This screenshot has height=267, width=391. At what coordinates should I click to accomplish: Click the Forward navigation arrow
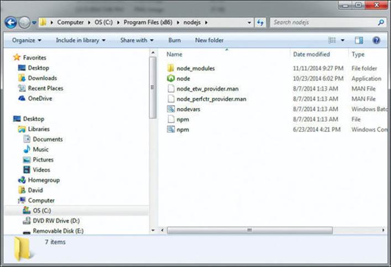coord(24,23)
